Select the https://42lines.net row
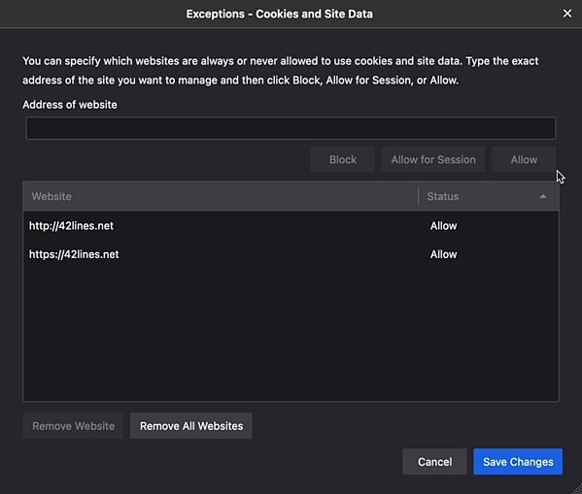This screenshot has width=582, height=494. [x=291, y=254]
